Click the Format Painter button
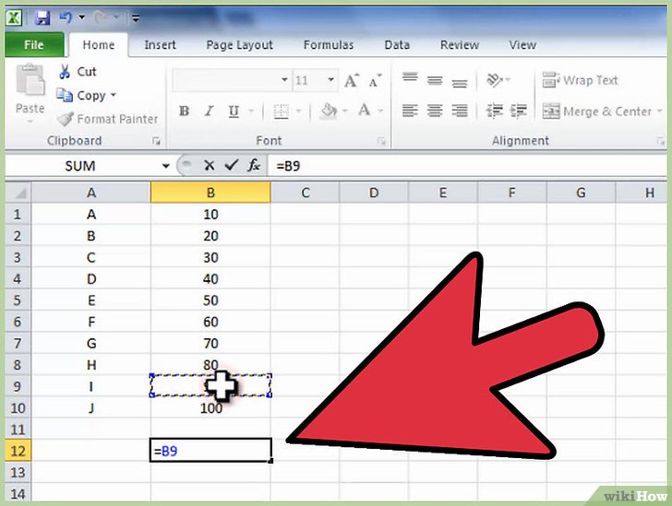The width and height of the screenshot is (672, 506). (x=108, y=119)
